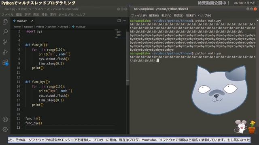
Task: Open the Source Control view
Action: (x=5, y=42)
